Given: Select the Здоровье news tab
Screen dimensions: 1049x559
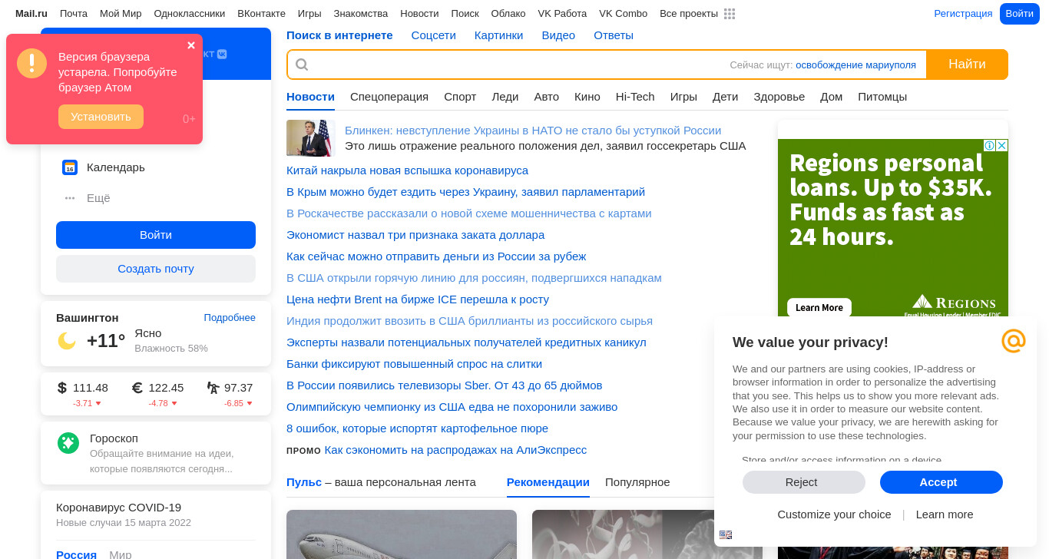Looking at the screenshot, I should pos(779,97).
